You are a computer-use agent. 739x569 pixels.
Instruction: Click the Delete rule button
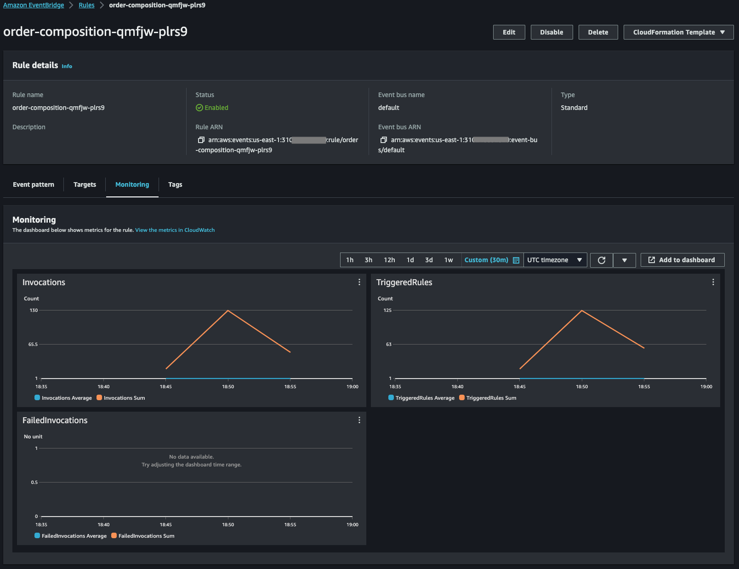[x=598, y=32]
